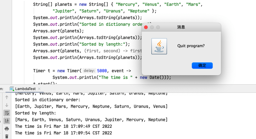
Task: Click the "The time is " string in code
Action: 116,77
